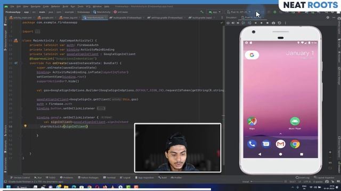Viewport: 341px width, 191px height.
Task: Open the Terminal tool window
Action: click(x=109, y=178)
